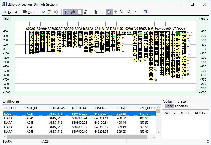This screenshot has width=211, height=145.
Task: Click the HEIGHT column header in table
Action: click(x=127, y=108)
